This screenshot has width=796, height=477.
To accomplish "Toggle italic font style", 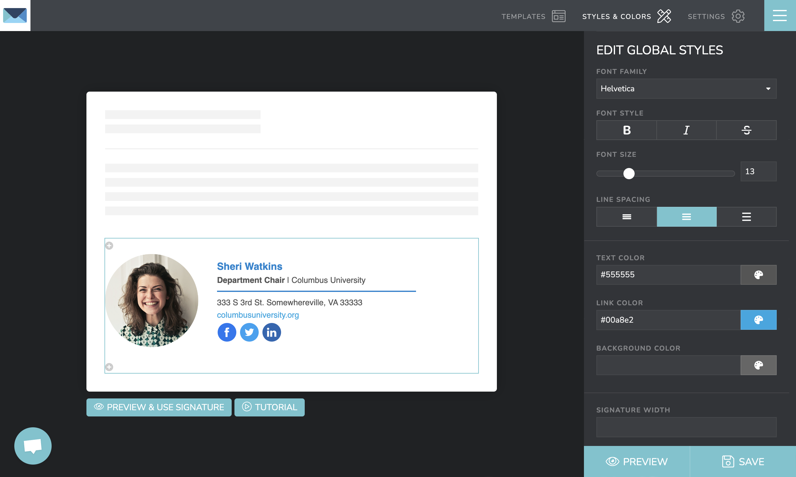I will point(686,130).
